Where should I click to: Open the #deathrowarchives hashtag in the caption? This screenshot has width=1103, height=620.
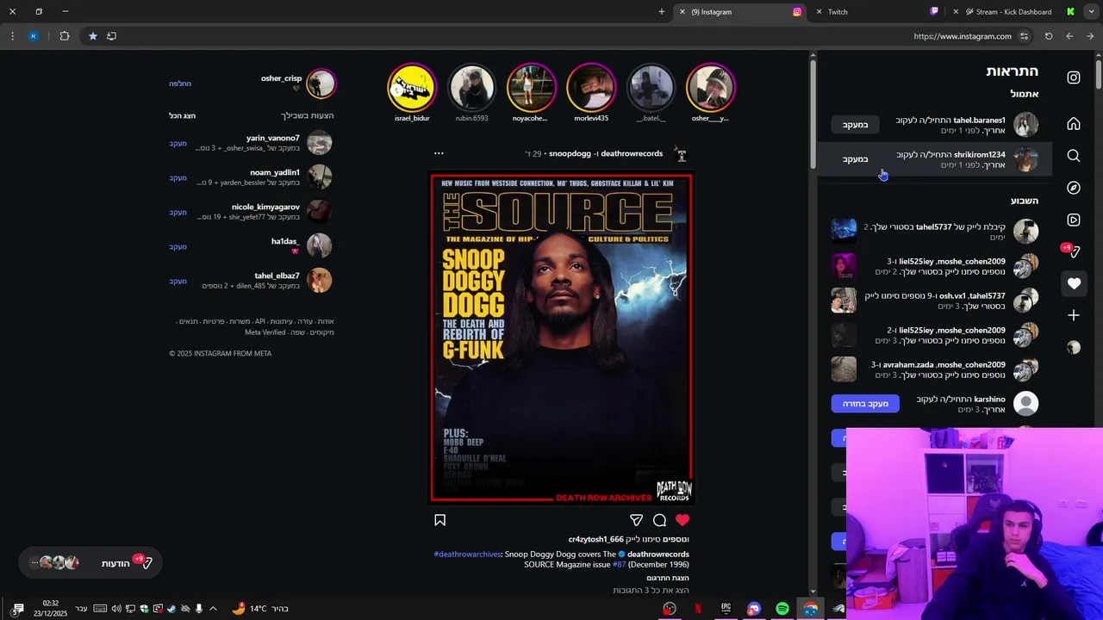(x=467, y=555)
